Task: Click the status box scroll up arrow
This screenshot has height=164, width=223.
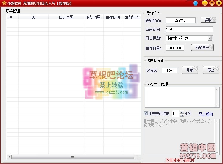Action: pos(217,90)
